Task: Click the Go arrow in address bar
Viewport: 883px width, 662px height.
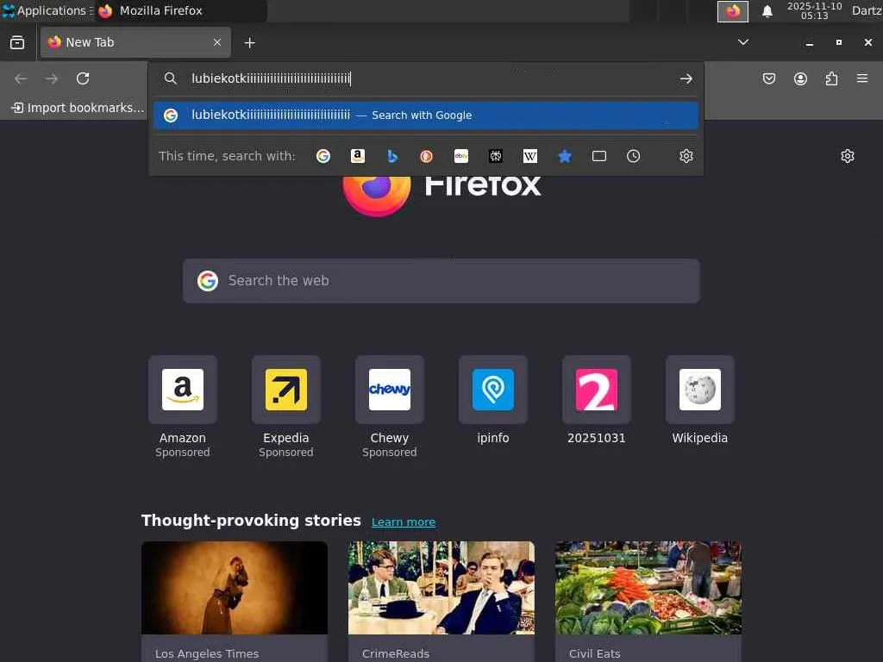Action: [686, 78]
